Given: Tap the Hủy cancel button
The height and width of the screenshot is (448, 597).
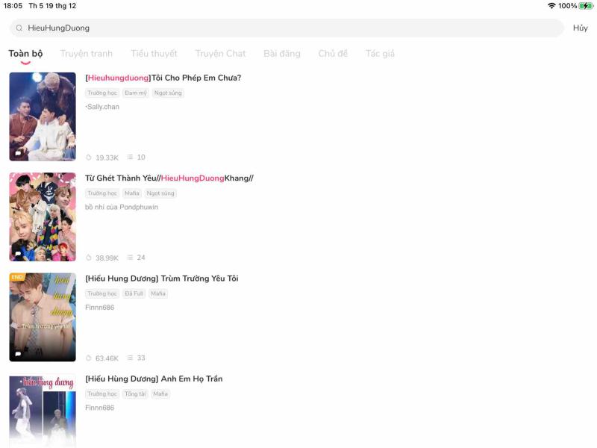Looking at the screenshot, I should tap(581, 28).
